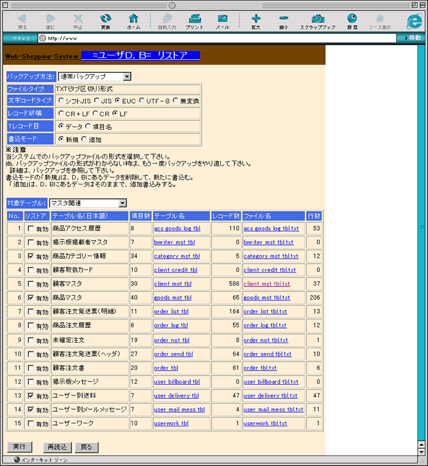428x466 pixels.
Task: Click the 実行 execute button
Action: (x=20, y=446)
